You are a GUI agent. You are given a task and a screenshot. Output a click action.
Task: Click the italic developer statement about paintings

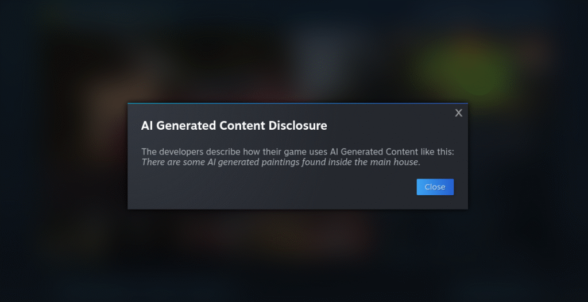coord(281,162)
